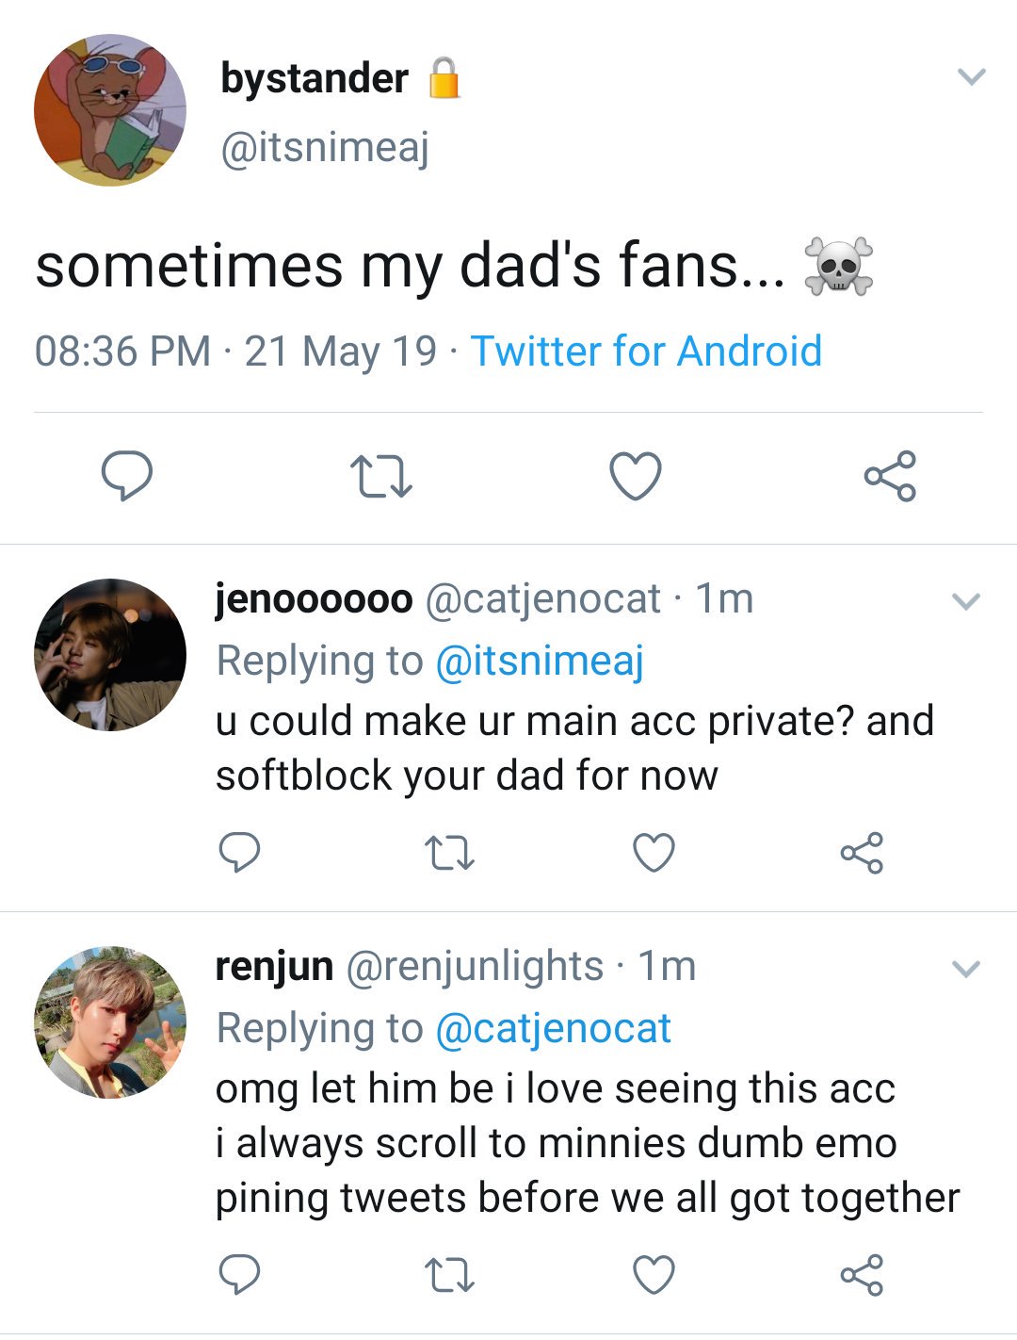Screen dimensions: 1017x1340
Task: Open the Twitter for Android link
Action: (646, 351)
